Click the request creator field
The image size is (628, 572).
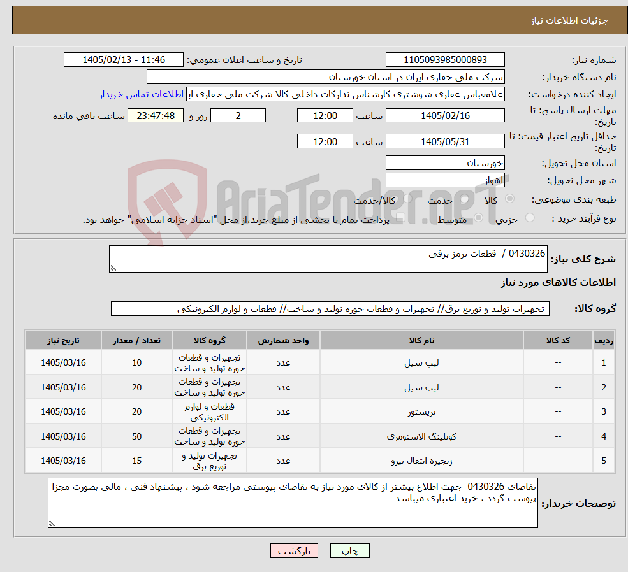[x=345, y=94]
